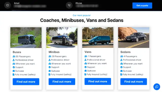This screenshot has height=92, width=162.
Task: Click the Get a quote button
Action: [142, 6]
